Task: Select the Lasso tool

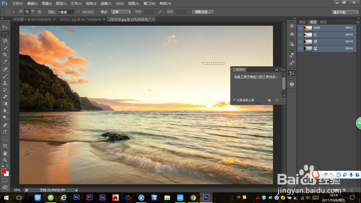Action: [5, 41]
